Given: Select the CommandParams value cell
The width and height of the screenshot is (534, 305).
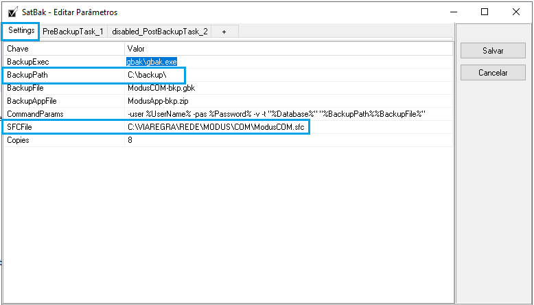Looking at the screenshot, I should click(277, 114).
